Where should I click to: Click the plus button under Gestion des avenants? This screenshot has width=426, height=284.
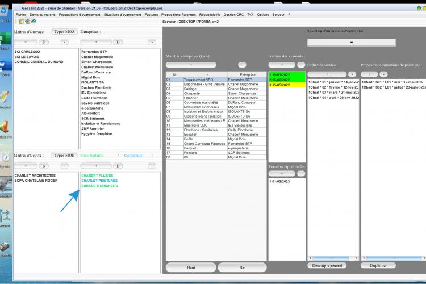(282, 65)
